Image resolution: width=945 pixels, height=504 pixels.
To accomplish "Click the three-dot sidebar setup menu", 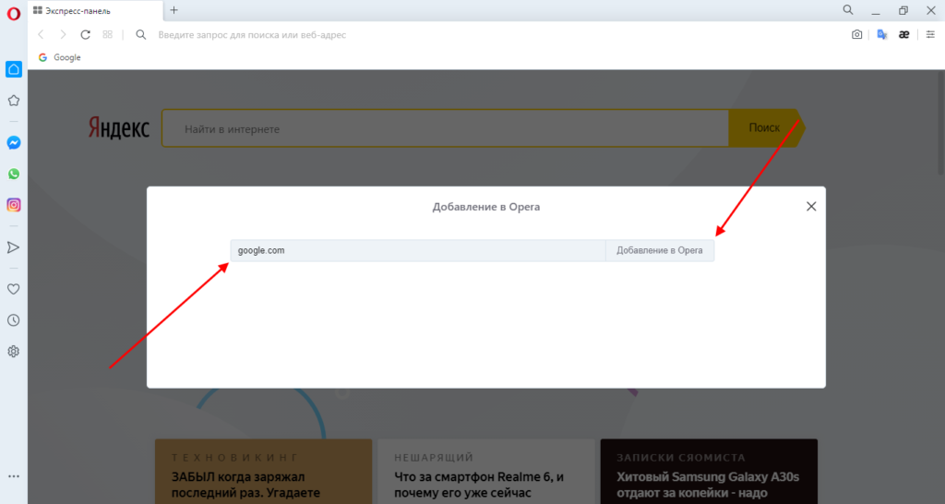I will tap(14, 476).
